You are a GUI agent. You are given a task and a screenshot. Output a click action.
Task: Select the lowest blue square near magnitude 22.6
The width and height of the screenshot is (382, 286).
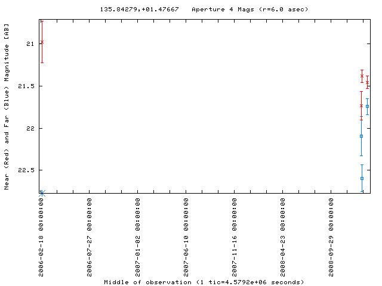[362, 179]
